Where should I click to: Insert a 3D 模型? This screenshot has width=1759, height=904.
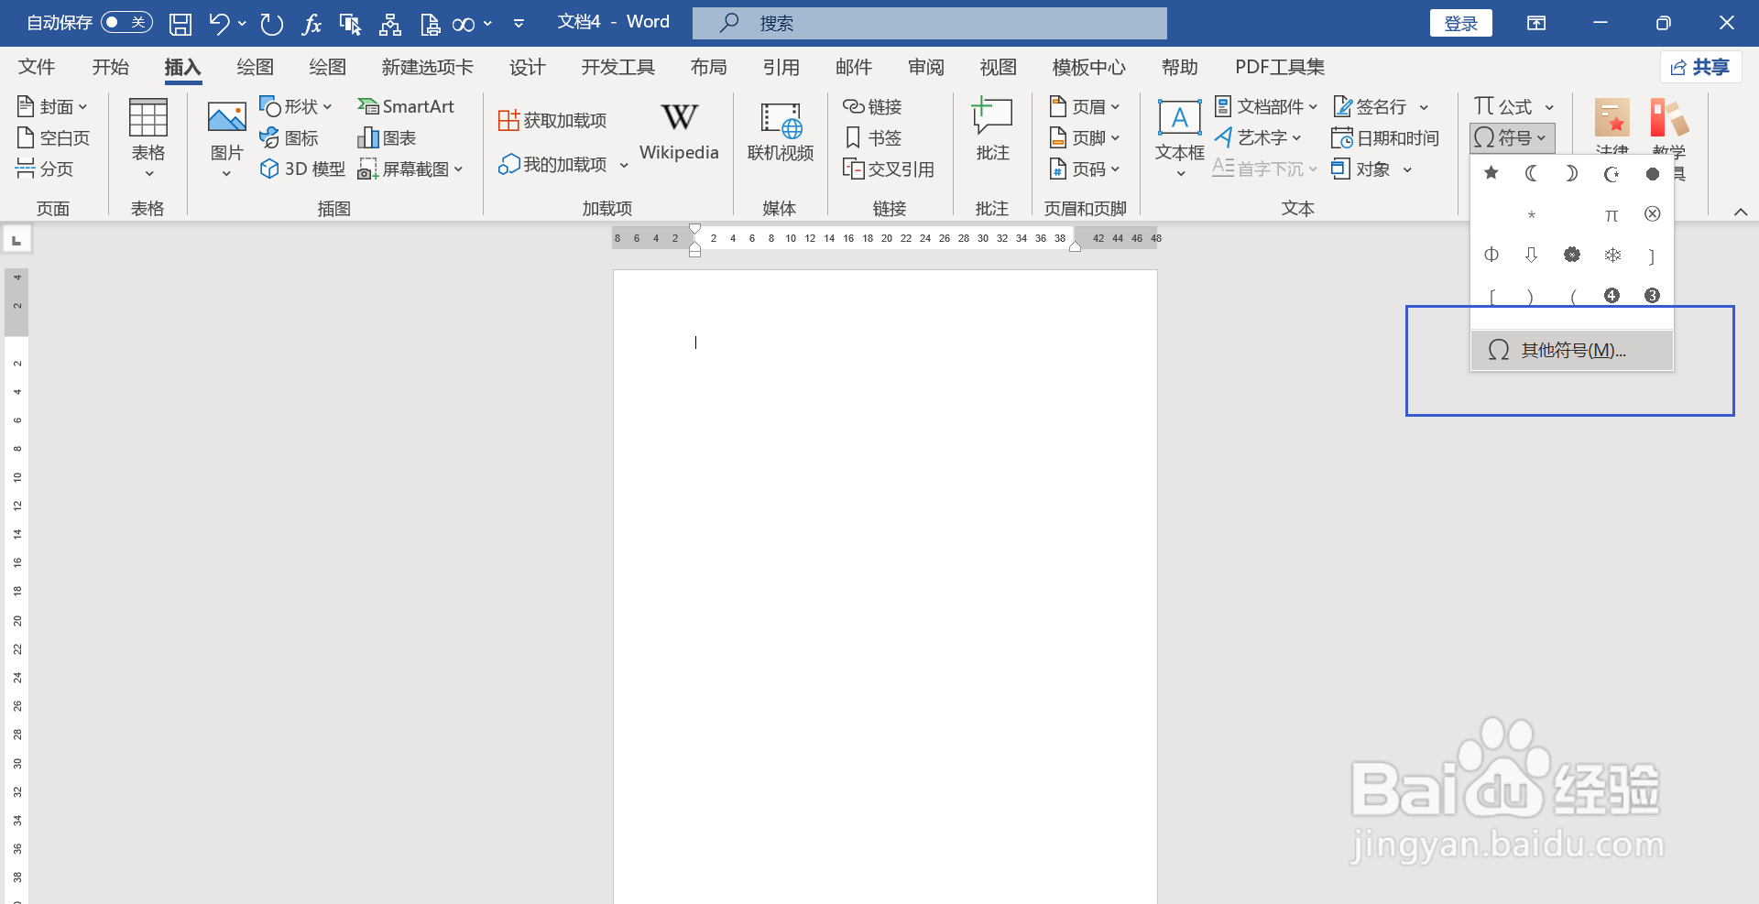point(302,169)
